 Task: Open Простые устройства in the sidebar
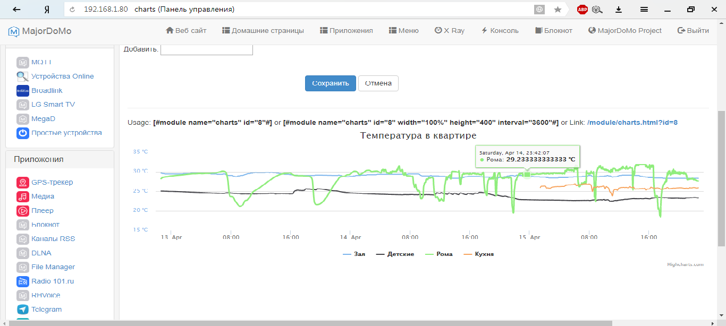pyautogui.click(x=66, y=133)
